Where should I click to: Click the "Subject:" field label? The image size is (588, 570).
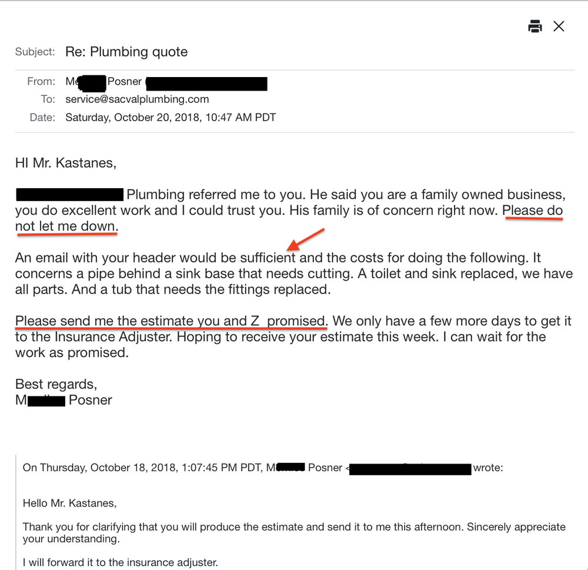pos(35,52)
